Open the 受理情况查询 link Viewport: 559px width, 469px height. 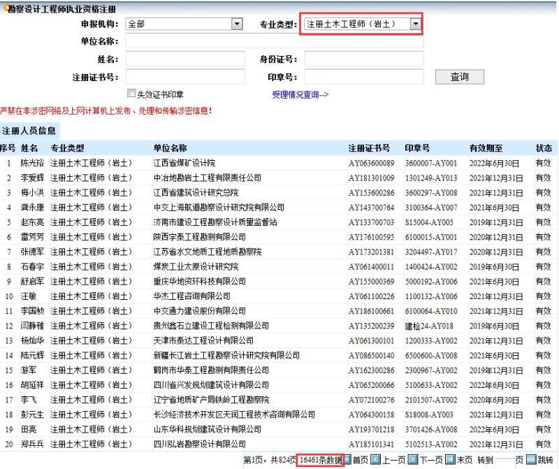point(300,93)
